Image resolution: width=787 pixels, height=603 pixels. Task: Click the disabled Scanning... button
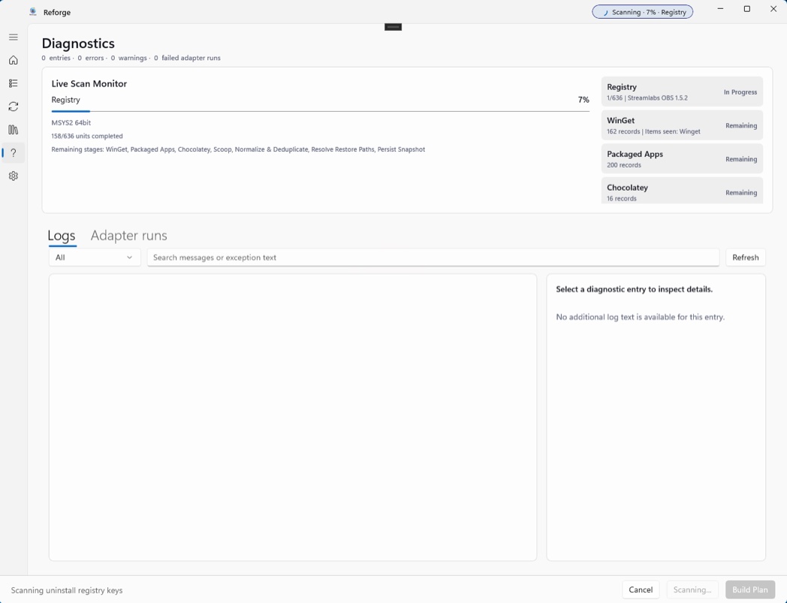coord(692,589)
